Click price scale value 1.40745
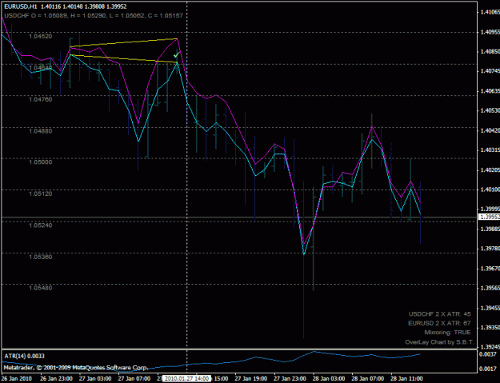Viewport: 500px width, 383px height. point(490,71)
